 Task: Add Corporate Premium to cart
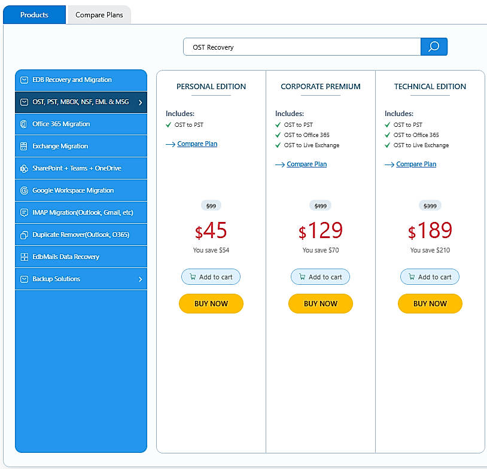point(320,277)
